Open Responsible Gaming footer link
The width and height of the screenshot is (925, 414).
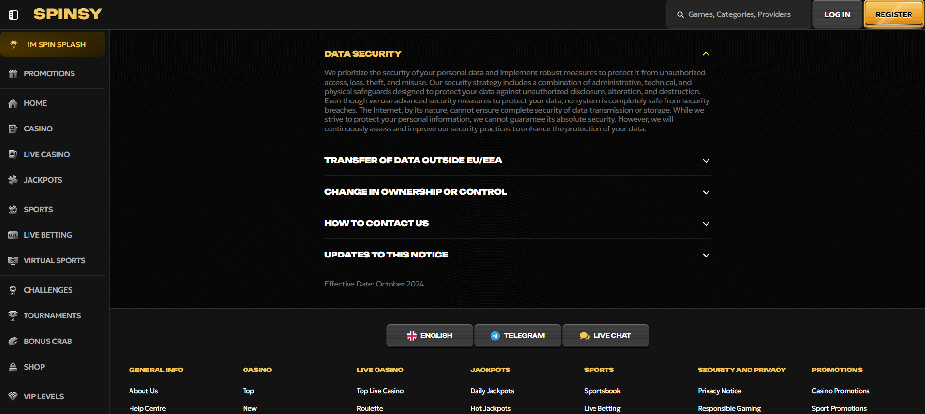click(729, 409)
